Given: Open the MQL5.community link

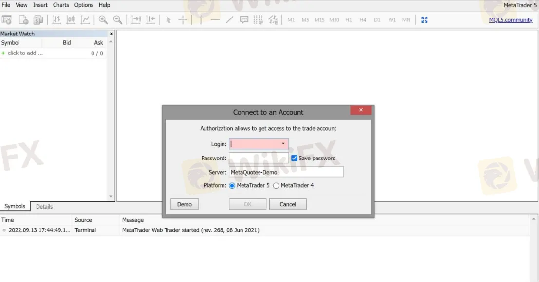Looking at the screenshot, I should tap(511, 20).
